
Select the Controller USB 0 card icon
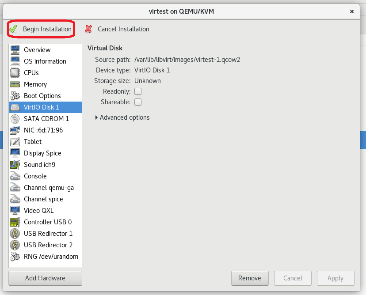(15, 222)
